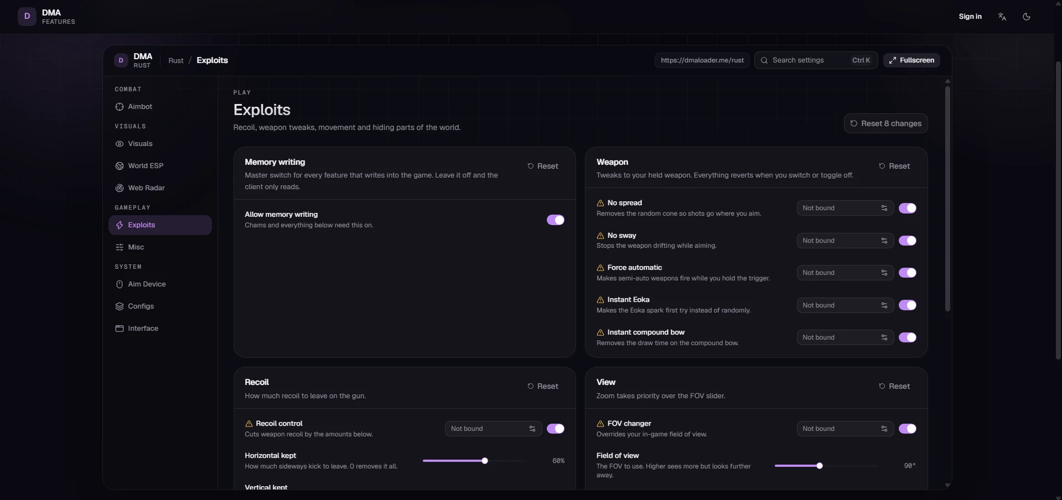The image size is (1062, 500).
Task: Select the World ESP globe icon
Action: [119, 166]
